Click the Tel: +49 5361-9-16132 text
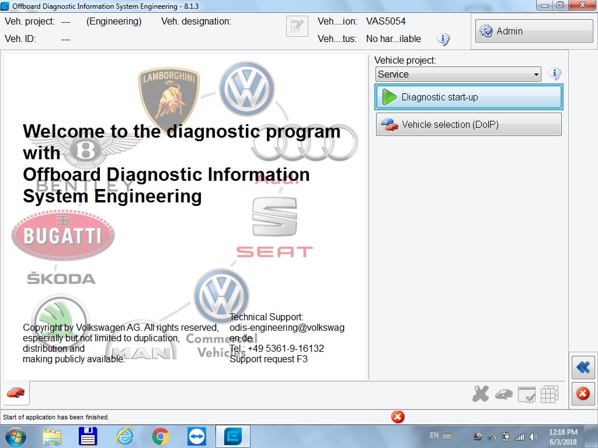 (276, 348)
